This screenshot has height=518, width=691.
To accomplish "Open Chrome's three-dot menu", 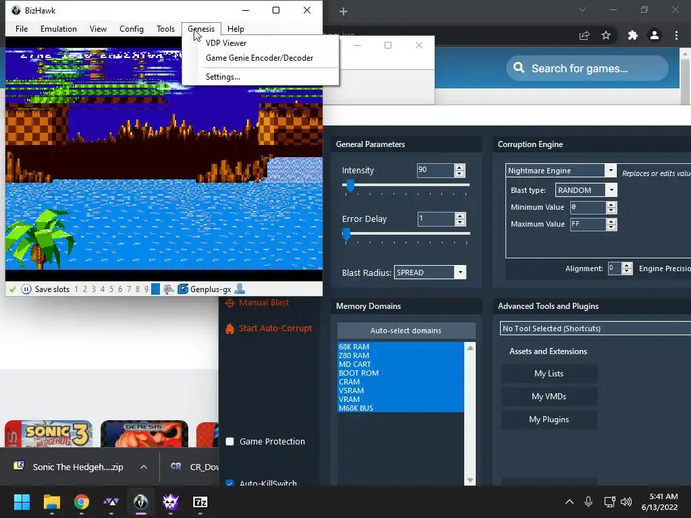I will (676, 35).
